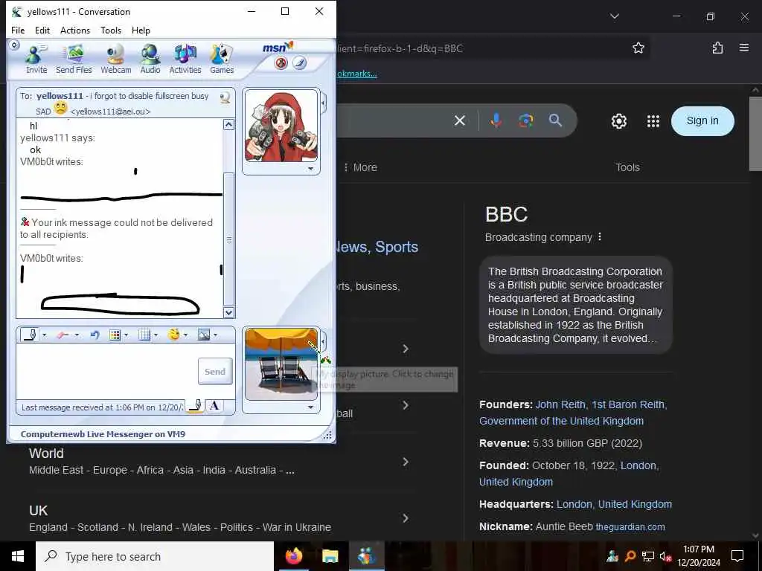Click the Windows Start button

[x=18, y=556]
